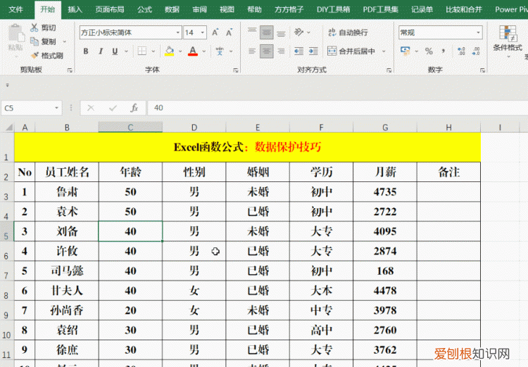This screenshot has height=367, width=528.
Task: Expand underline style arrow
Action: pos(127,51)
